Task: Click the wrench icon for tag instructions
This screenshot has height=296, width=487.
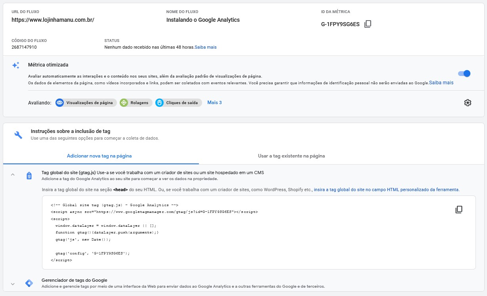Action: coord(18,135)
